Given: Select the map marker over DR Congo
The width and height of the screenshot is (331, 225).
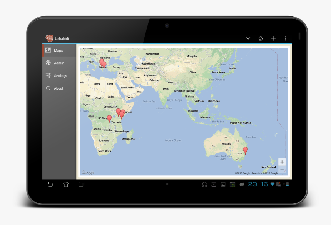Looking at the screenshot, I should pyautogui.click(x=109, y=119).
